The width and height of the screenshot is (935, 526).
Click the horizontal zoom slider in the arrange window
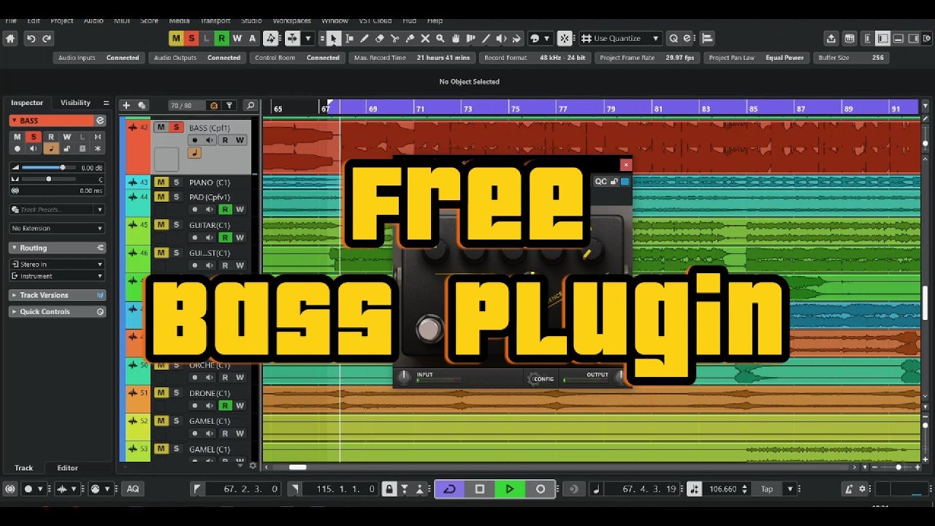898,468
